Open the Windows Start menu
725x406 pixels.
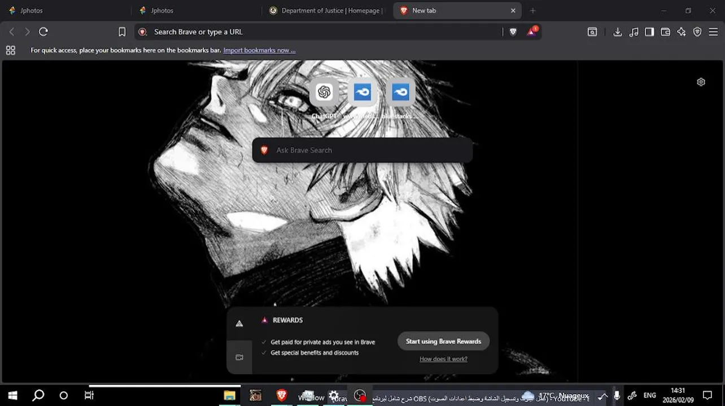[x=12, y=395]
